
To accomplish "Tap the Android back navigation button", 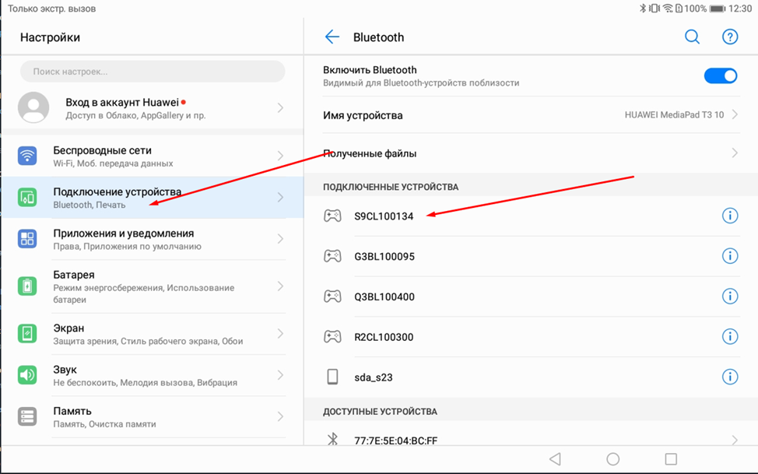I will pos(555,458).
